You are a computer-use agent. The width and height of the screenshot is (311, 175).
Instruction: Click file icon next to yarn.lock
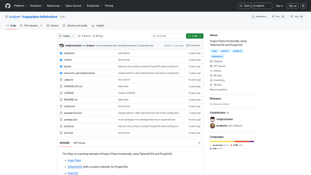click(x=61, y=133)
